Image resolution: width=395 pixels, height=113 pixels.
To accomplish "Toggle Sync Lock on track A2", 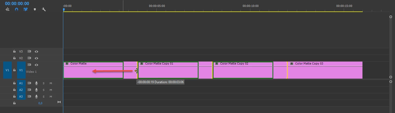I will click(x=29, y=90).
